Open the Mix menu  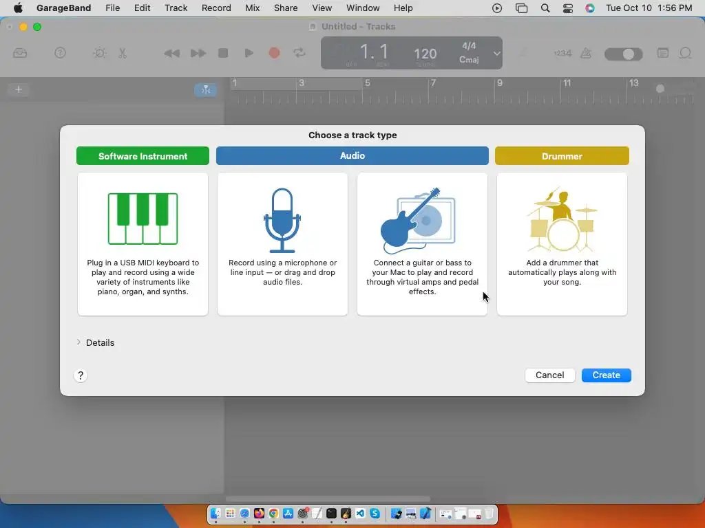click(252, 8)
